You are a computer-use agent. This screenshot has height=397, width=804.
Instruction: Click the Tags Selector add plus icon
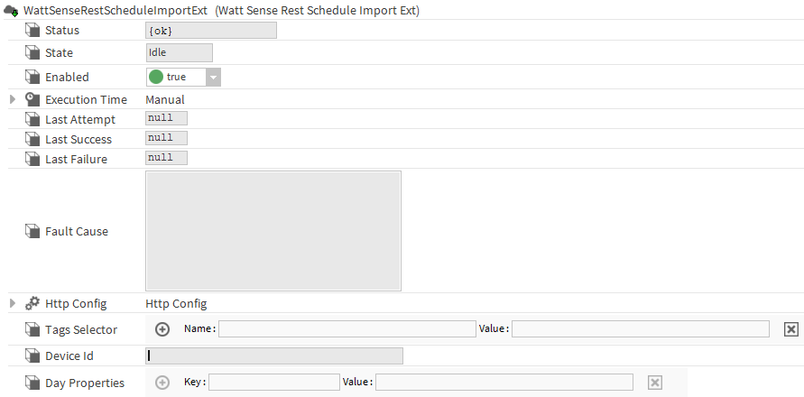[x=162, y=329]
